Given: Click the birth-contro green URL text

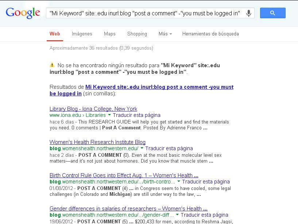Looking at the screenshot, I should [x=112, y=182].
